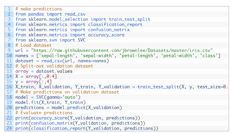Click classification_report import on line 4

tap(115, 25)
